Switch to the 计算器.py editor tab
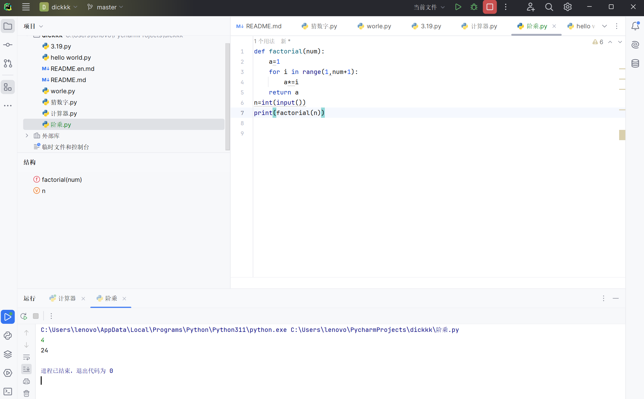This screenshot has width=644, height=399. pyautogui.click(x=480, y=26)
